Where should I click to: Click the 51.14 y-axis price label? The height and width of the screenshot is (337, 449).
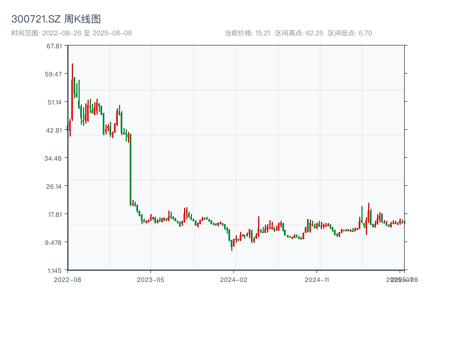pyautogui.click(x=54, y=102)
